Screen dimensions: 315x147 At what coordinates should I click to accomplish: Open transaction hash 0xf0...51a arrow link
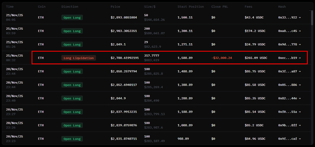tap(300, 112)
